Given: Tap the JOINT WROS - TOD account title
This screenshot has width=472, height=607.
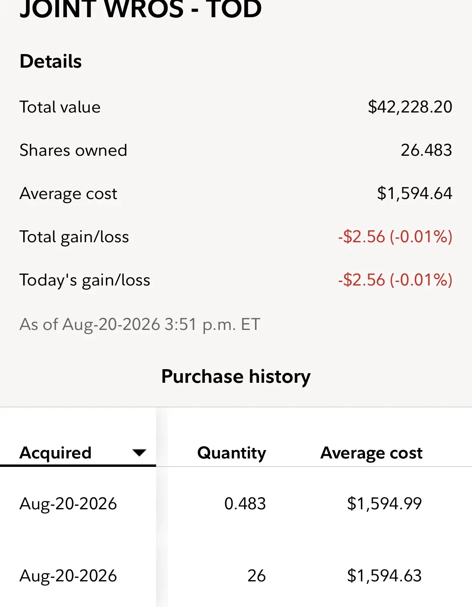Looking at the screenshot, I should pyautogui.click(x=141, y=9).
